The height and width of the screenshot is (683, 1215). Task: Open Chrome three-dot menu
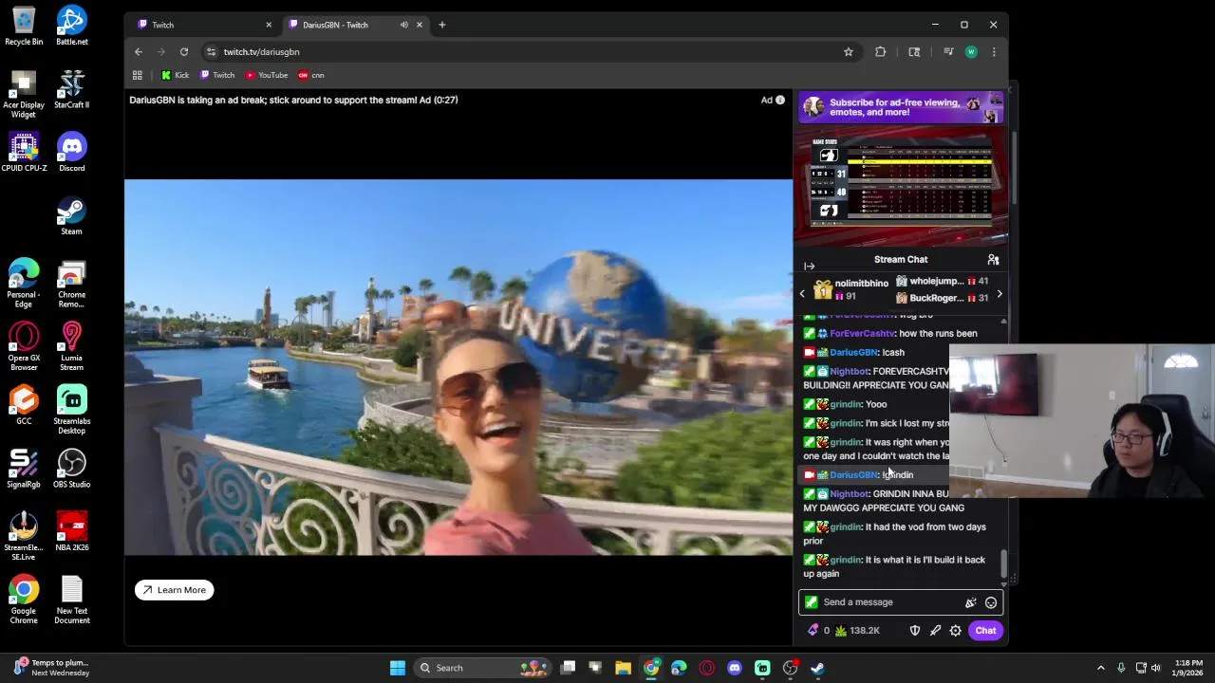994,52
